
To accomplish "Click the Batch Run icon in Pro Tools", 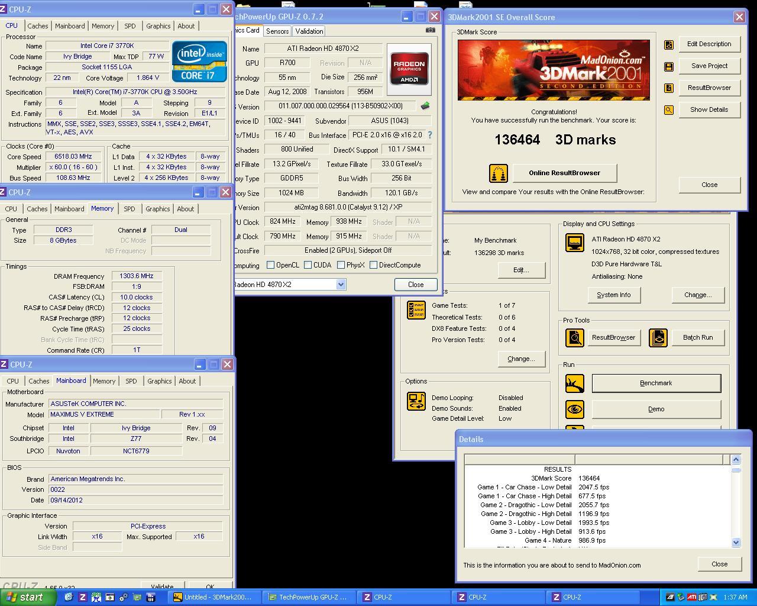I will 658,338.
